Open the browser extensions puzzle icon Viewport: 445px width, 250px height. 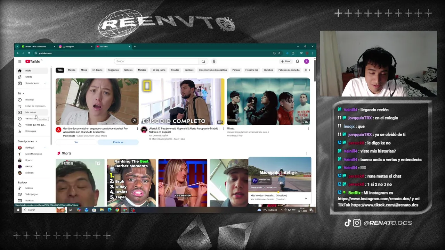(293, 53)
